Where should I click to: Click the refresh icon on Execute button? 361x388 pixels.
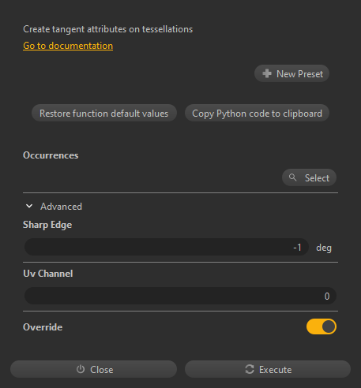250,369
